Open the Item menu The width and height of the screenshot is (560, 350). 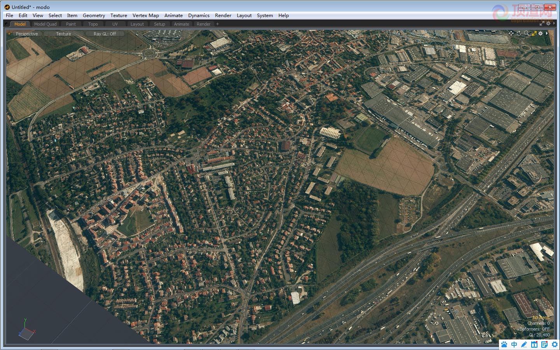[x=72, y=16]
